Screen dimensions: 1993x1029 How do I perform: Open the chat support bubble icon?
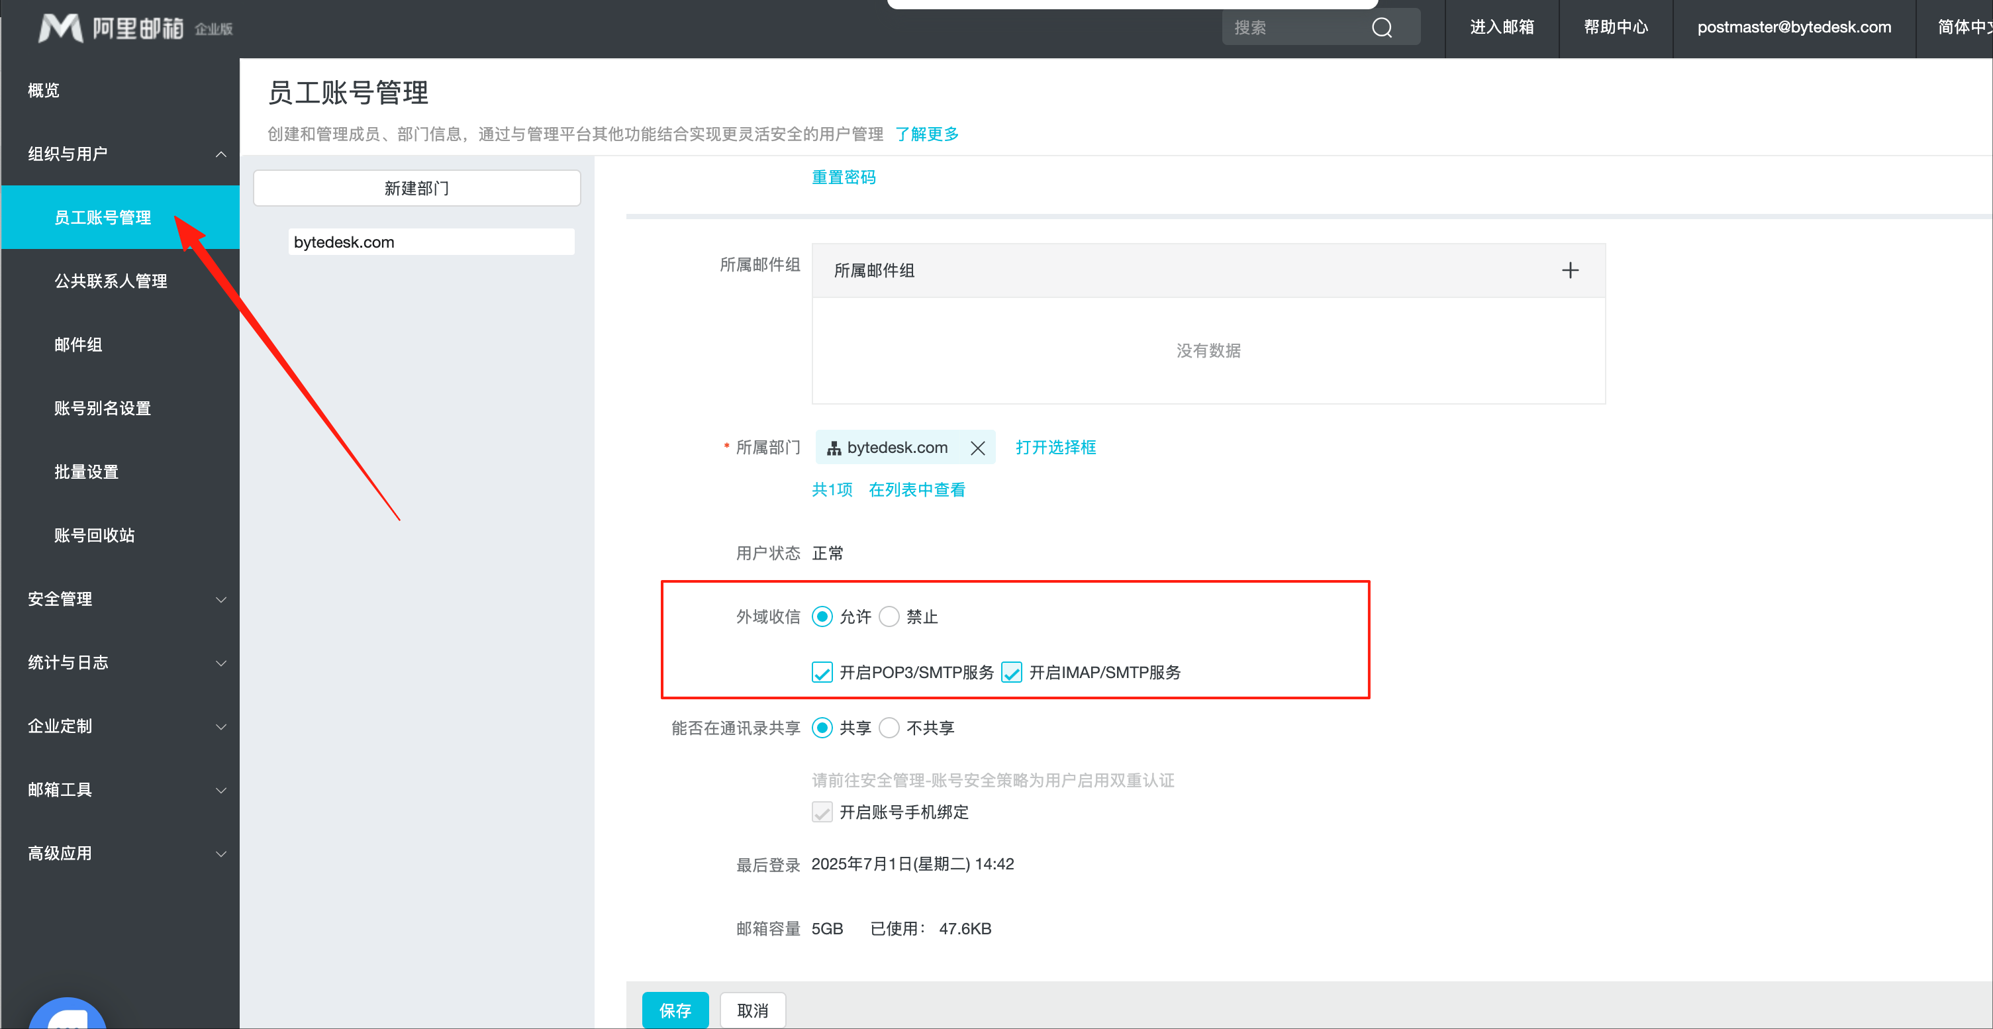point(68,1012)
